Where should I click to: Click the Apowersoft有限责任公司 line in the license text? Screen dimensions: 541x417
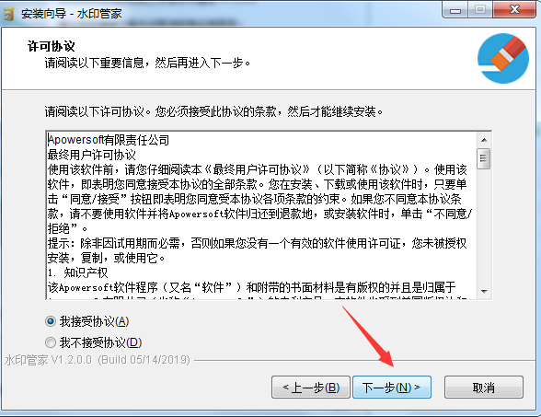[x=109, y=140]
